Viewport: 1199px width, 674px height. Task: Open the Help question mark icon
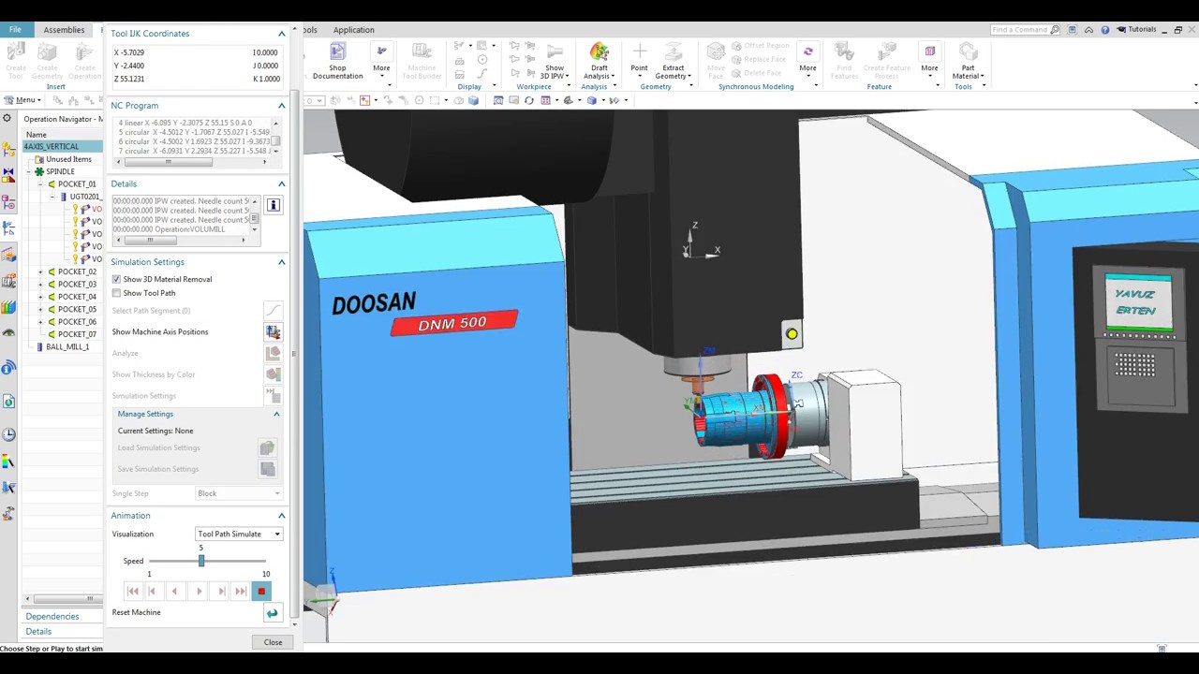pos(1104,30)
